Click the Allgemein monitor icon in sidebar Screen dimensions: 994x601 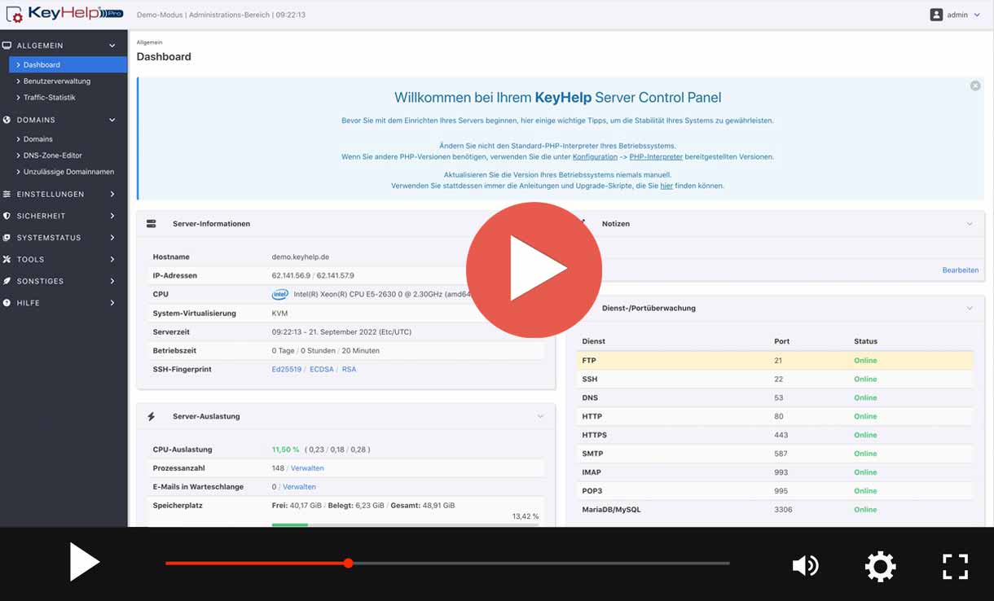pyautogui.click(x=7, y=46)
